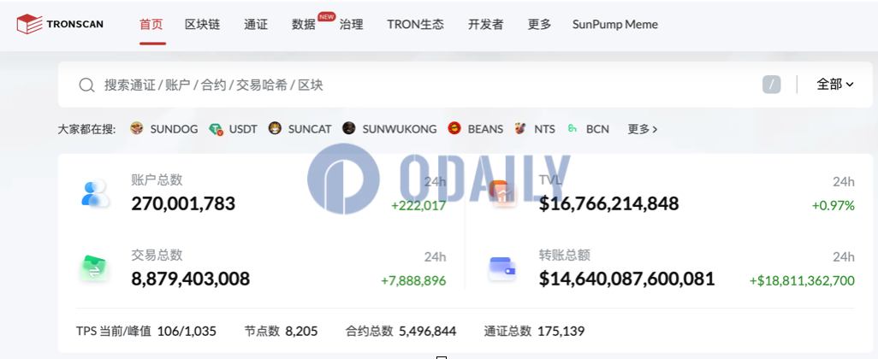
Task: Click the BCN token icon
Action: 572,128
